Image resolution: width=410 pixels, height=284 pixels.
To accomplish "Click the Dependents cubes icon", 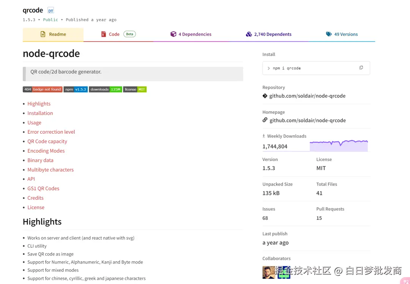I will coord(249,34).
